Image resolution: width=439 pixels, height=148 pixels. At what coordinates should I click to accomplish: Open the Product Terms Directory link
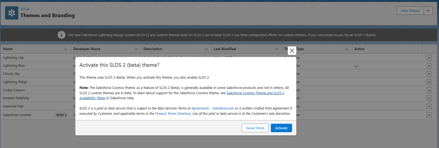click(x=173, y=113)
